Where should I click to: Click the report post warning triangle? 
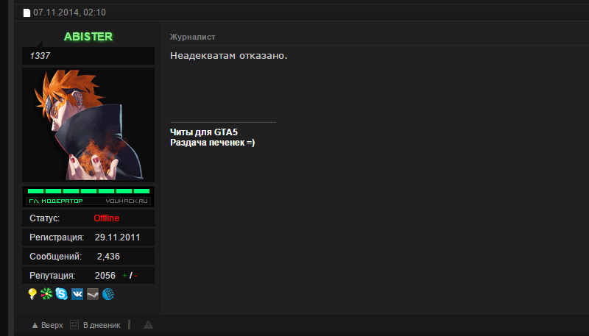coord(149,325)
